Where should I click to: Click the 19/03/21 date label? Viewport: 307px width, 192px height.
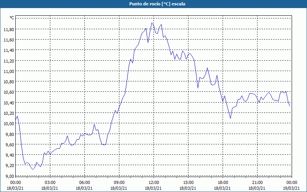(292, 188)
